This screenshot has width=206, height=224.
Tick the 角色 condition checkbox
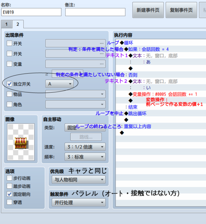(9, 104)
